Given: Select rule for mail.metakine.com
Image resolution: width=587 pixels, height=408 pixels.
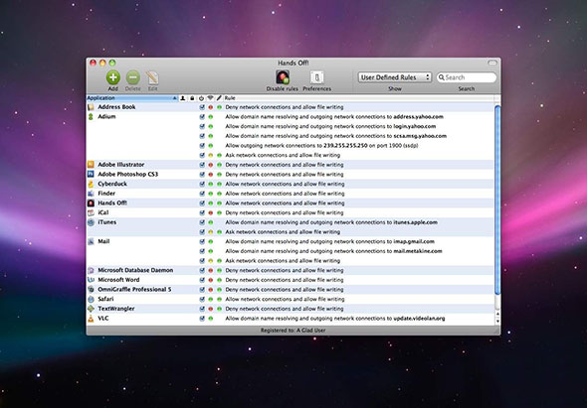Looking at the screenshot, I should pos(333,251).
